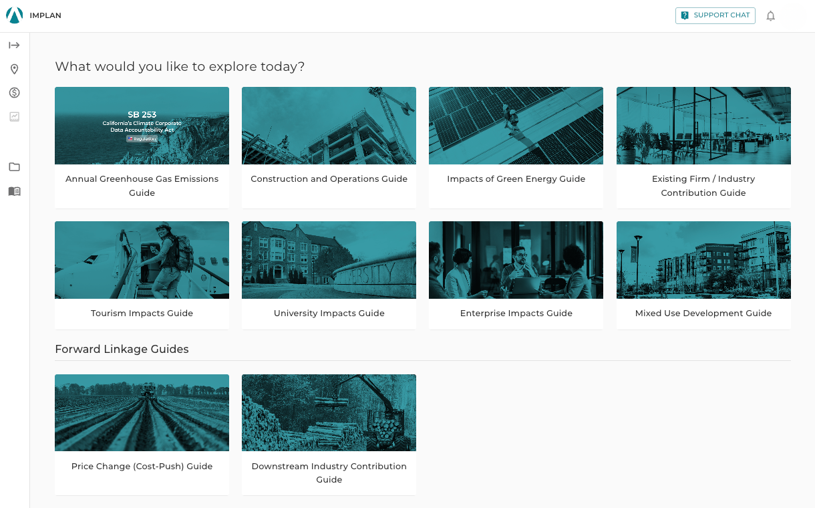This screenshot has height=508, width=815.
Task: Click the IMPLAN text in header
Action: pos(45,15)
